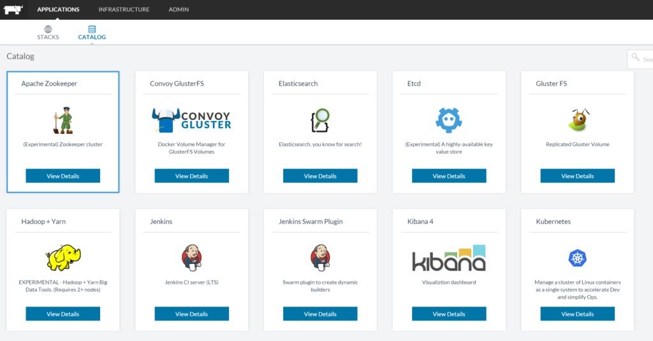The image size is (653, 341).
Task: Click Etcd 'highly-available key value store' text
Action: pyautogui.click(x=449, y=148)
